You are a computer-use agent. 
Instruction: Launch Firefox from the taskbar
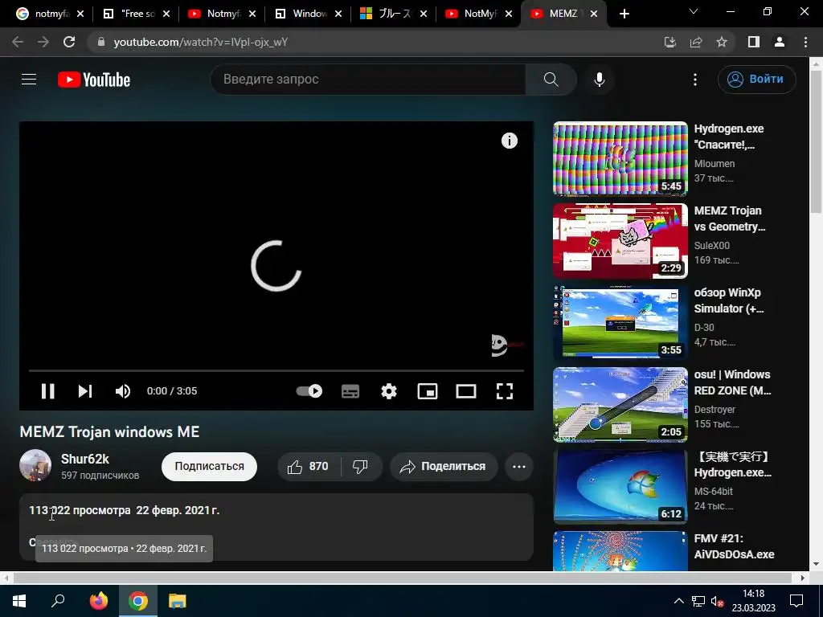click(x=98, y=601)
